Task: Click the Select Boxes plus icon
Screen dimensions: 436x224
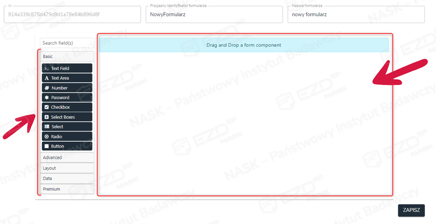Action: (47, 117)
